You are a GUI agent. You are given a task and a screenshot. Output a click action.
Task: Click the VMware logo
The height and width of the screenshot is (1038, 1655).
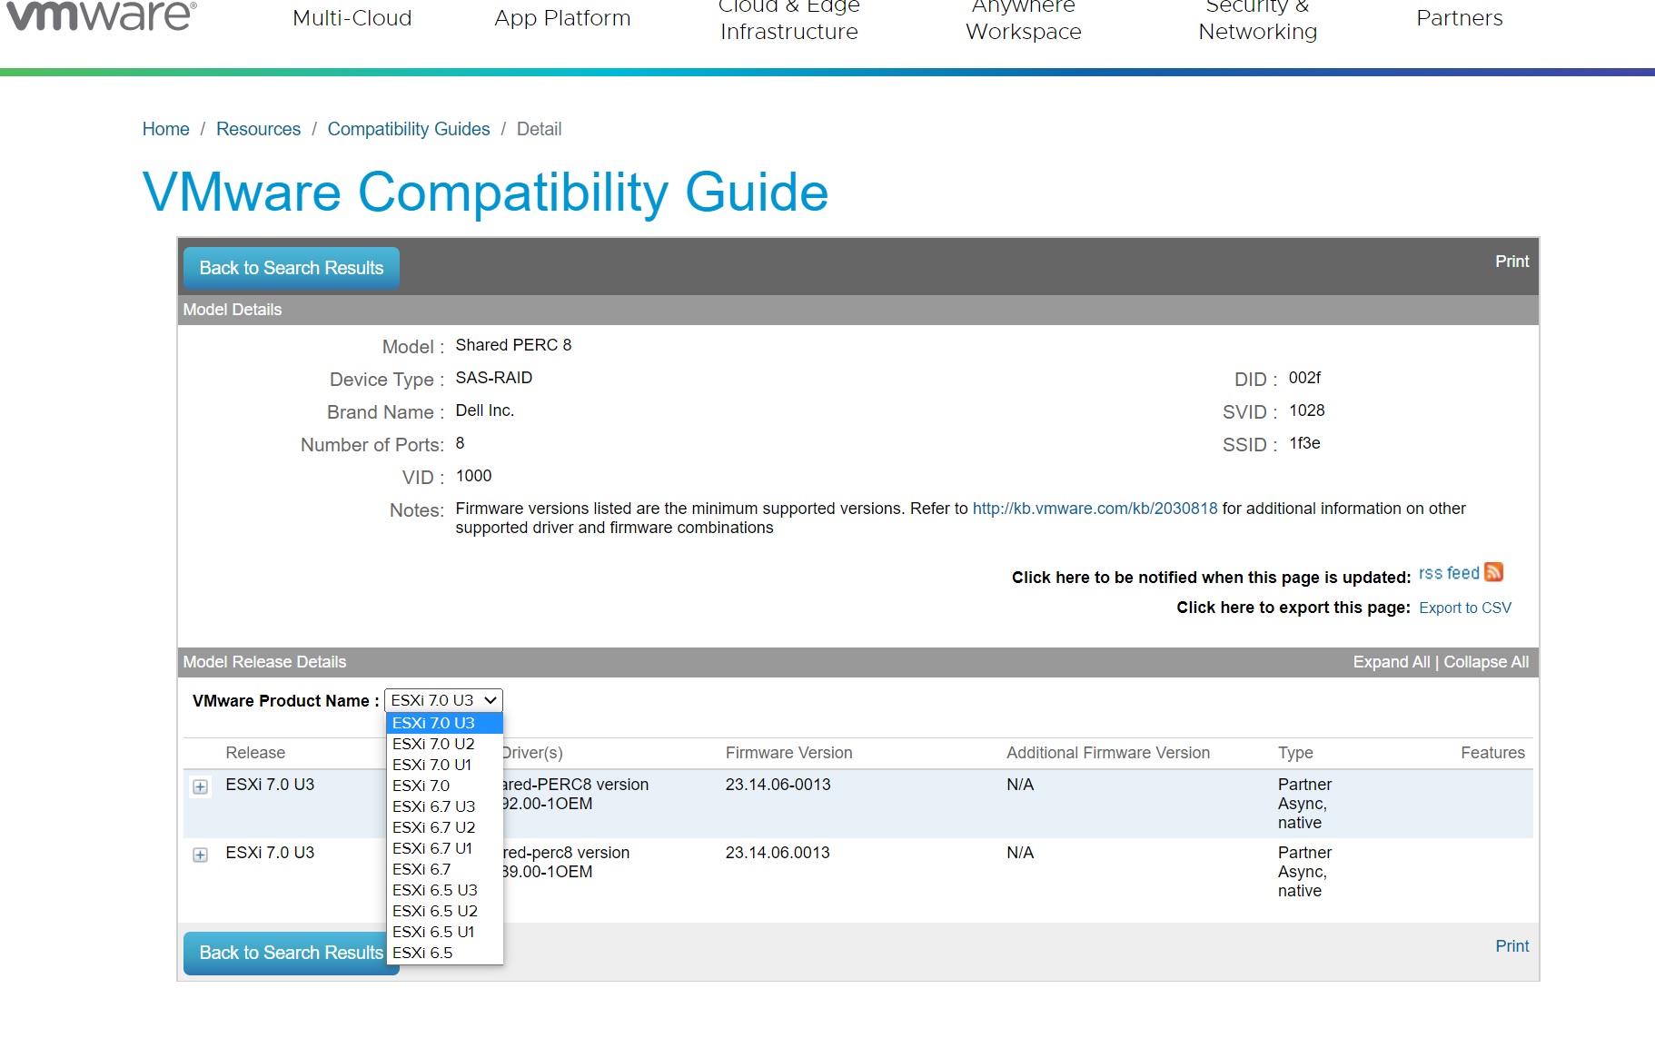100,16
